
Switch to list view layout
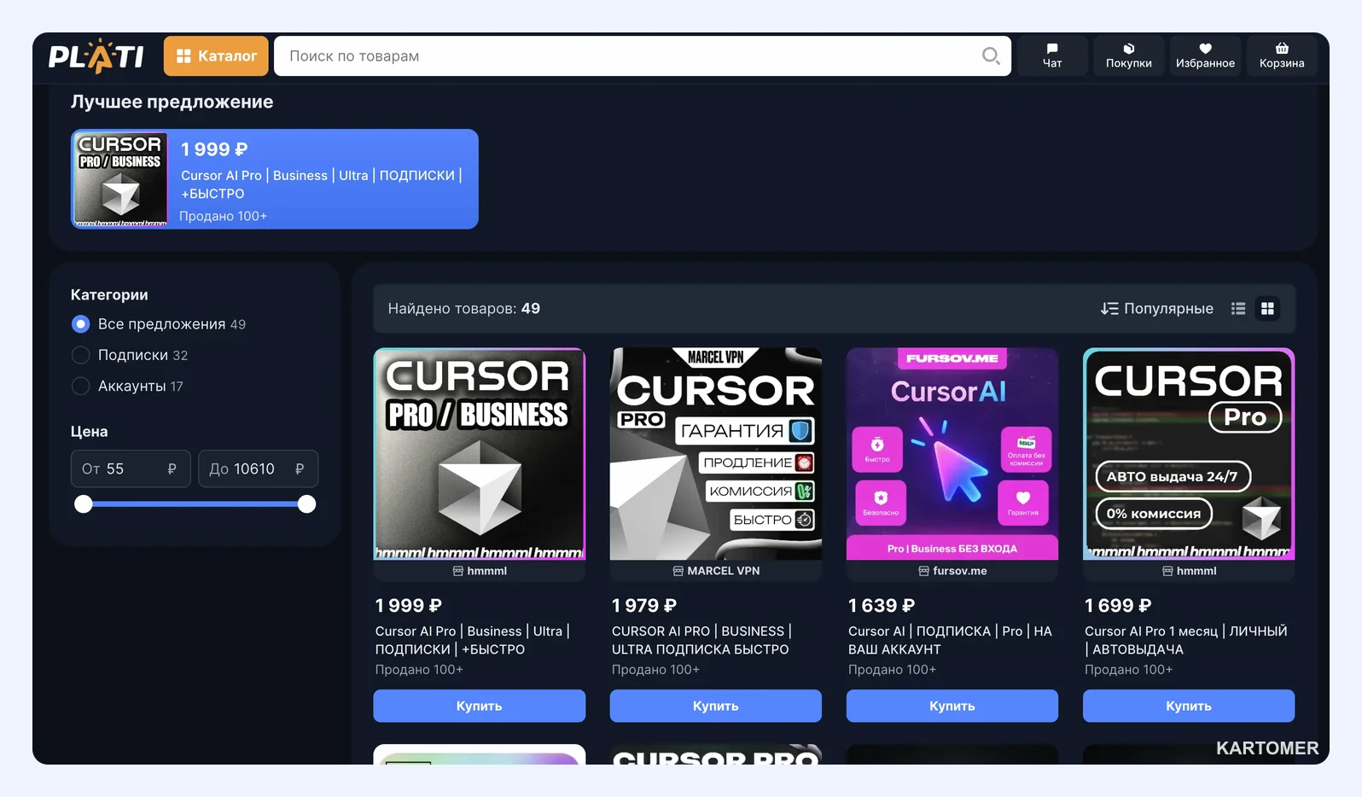coord(1238,309)
